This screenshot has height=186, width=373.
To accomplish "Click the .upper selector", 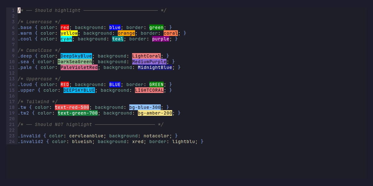I will point(26,90).
